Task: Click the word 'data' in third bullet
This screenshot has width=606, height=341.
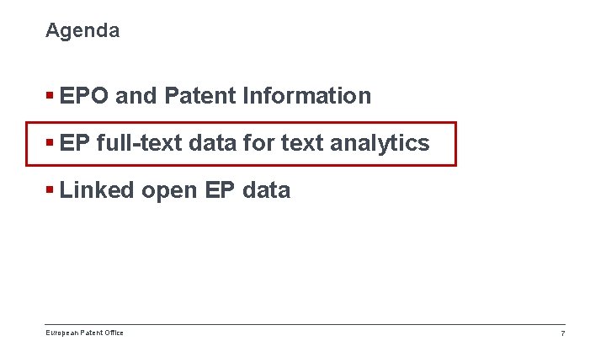Action: tap(266, 190)
